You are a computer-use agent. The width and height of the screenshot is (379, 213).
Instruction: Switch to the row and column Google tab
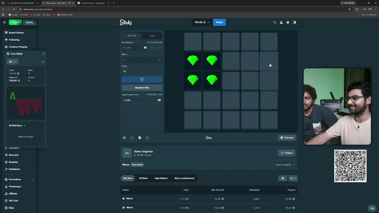pyautogui.click(x=93, y=3)
